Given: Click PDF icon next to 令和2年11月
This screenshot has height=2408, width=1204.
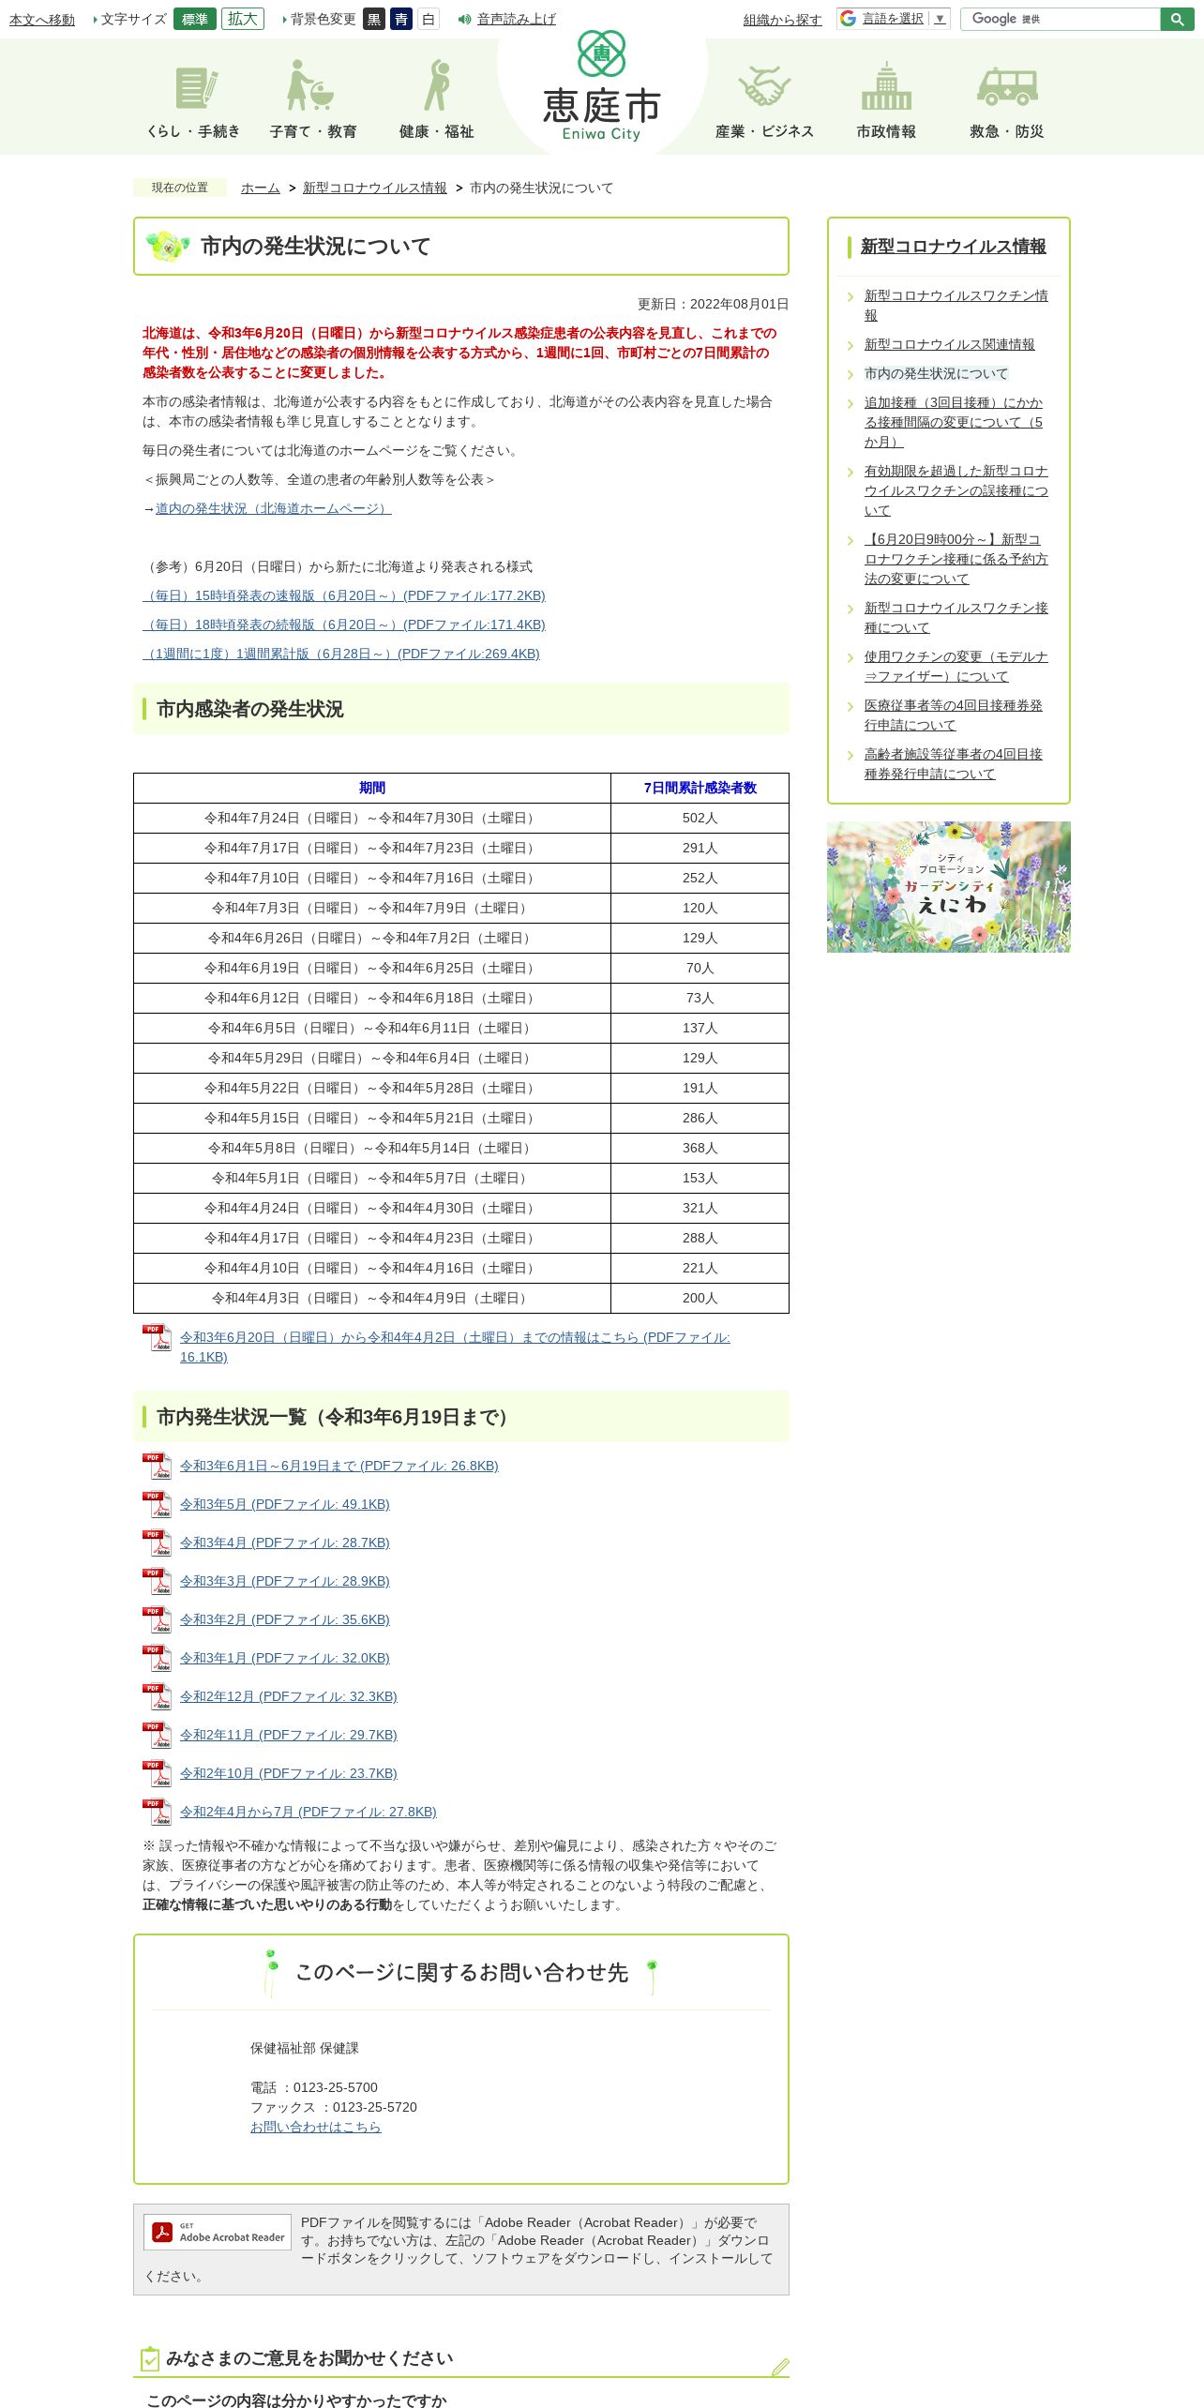Looking at the screenshot, I should [157, 1735].
